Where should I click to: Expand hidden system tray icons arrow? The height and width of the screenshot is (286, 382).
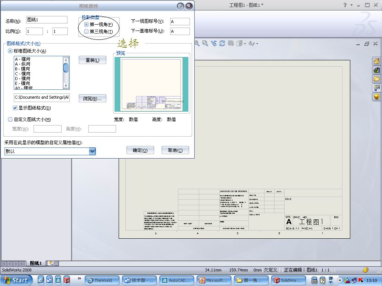pyautogui.click(x=339, y=280)
